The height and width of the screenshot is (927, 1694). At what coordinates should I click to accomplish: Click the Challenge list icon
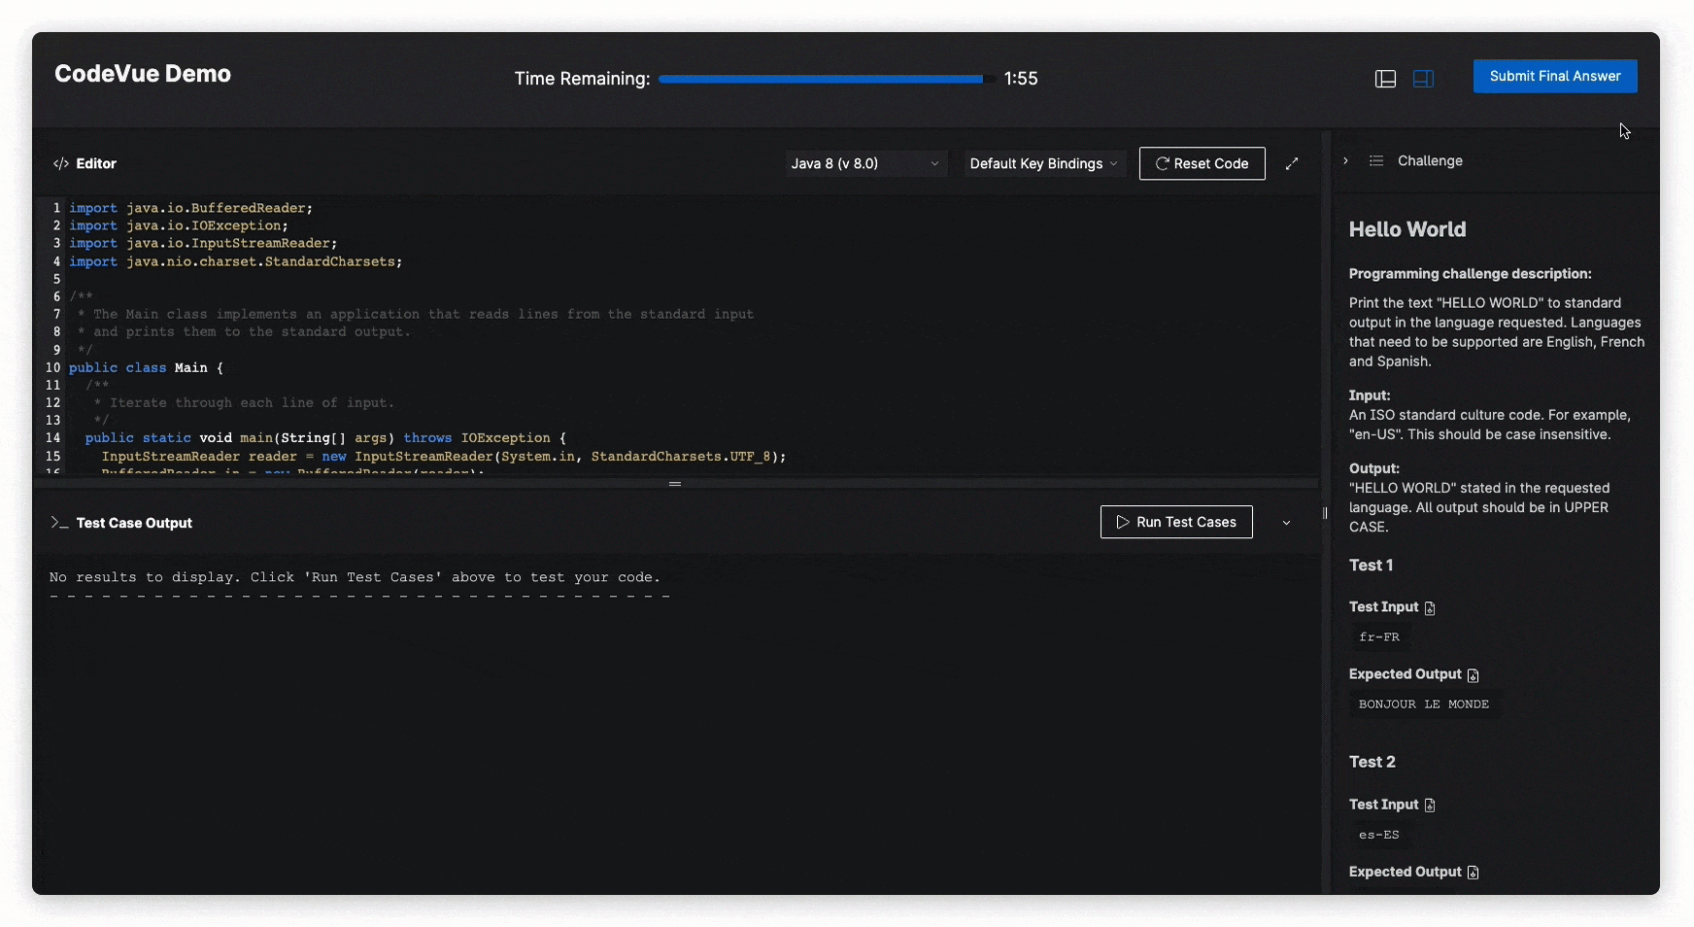click(x=1376, y=160)
